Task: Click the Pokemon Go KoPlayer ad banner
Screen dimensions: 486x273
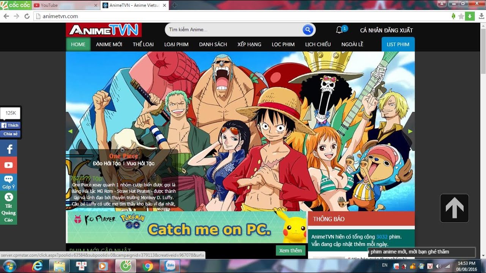Action: (x=187, y=227)
